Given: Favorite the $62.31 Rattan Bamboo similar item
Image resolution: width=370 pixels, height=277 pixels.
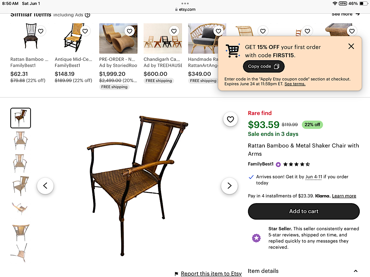Looking at the screenshot, I should click(41, 31).
